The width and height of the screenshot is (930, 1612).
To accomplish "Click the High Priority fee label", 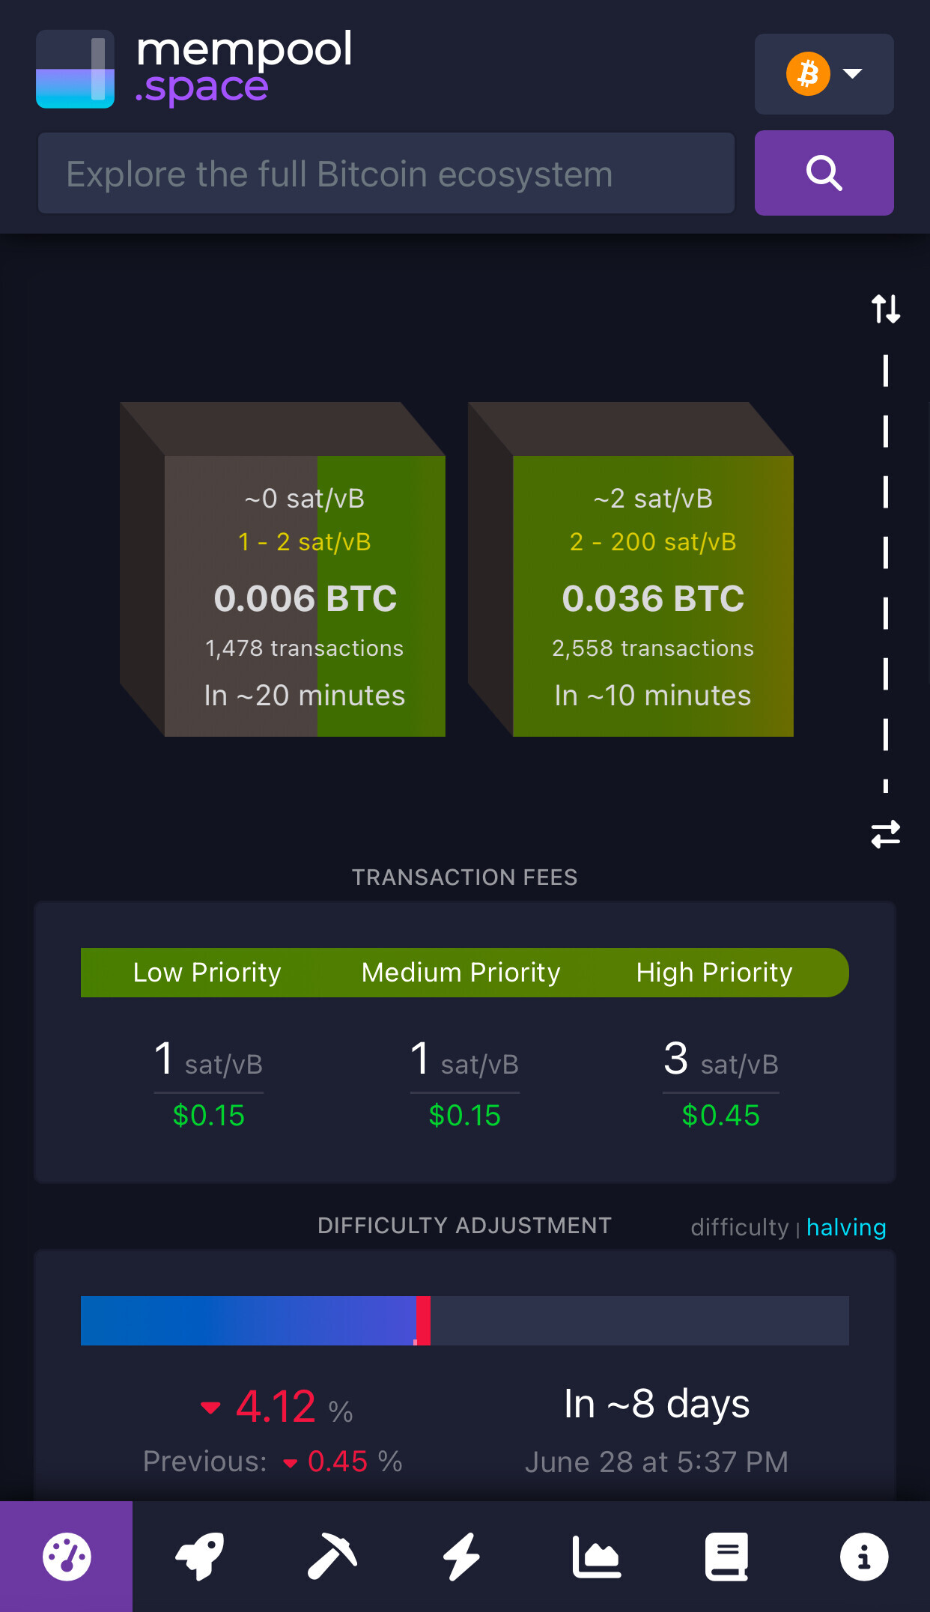I will 714,972.
